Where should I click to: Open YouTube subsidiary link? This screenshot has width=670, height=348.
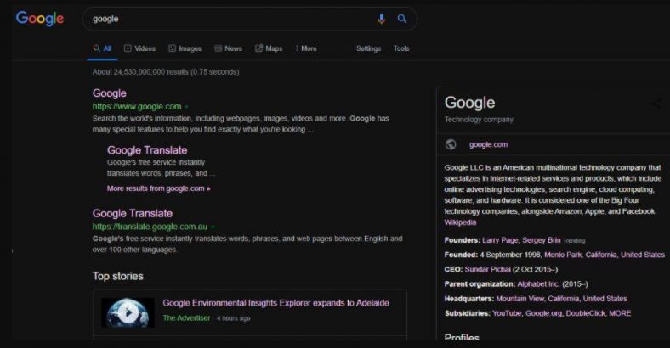coord(508,313)
